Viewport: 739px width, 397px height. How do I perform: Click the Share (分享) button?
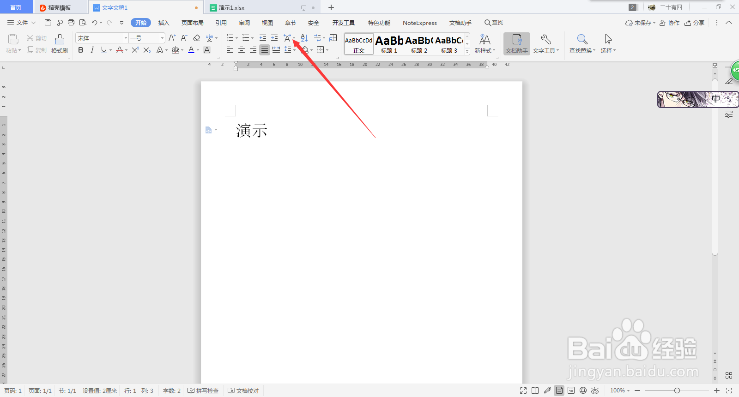695,23
